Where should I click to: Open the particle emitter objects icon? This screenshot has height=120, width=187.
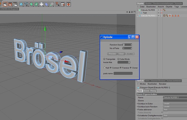pyautogui.click(x=51, y=4)
